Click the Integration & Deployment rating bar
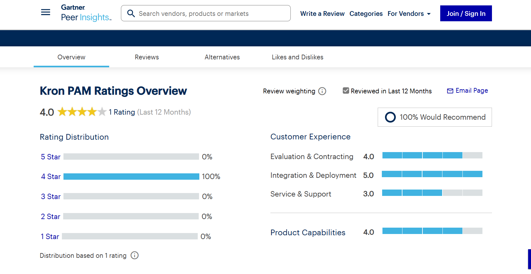 [x=432, y=174]
